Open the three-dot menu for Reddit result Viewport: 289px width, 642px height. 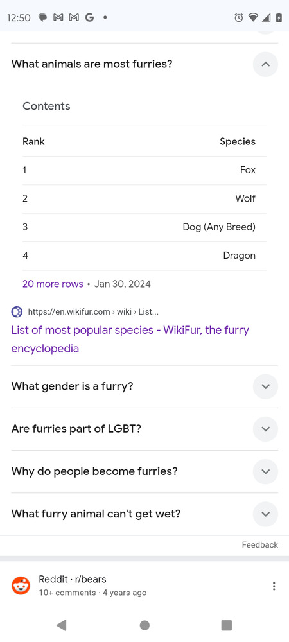[274, 586]
